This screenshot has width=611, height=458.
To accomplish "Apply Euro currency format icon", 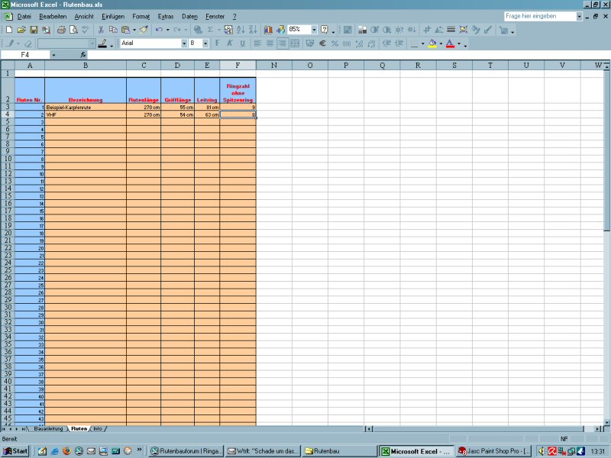I will coord(322,44).
